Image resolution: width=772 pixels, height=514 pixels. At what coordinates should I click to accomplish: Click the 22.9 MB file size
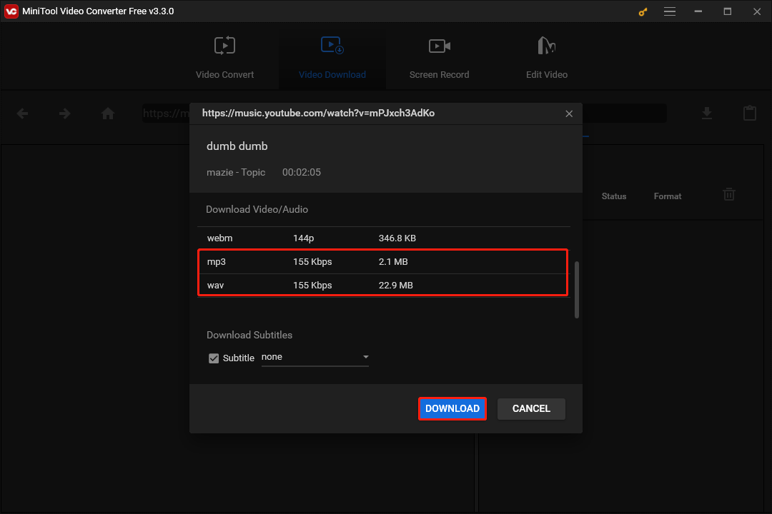395,286
